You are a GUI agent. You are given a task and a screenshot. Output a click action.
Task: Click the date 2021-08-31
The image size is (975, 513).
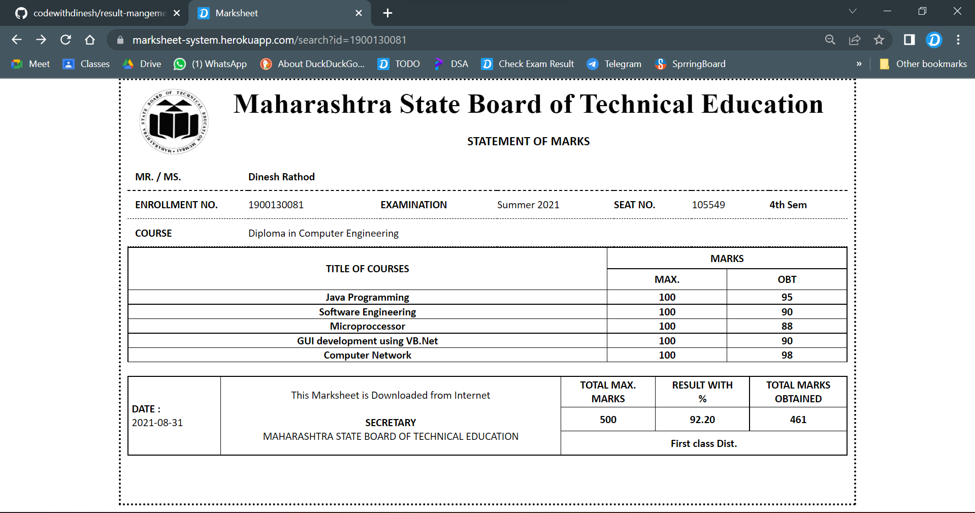[x=157, y=423]
